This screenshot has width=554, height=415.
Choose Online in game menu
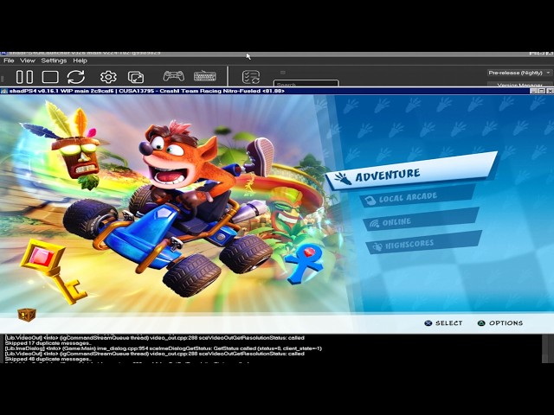click(421, 220)
